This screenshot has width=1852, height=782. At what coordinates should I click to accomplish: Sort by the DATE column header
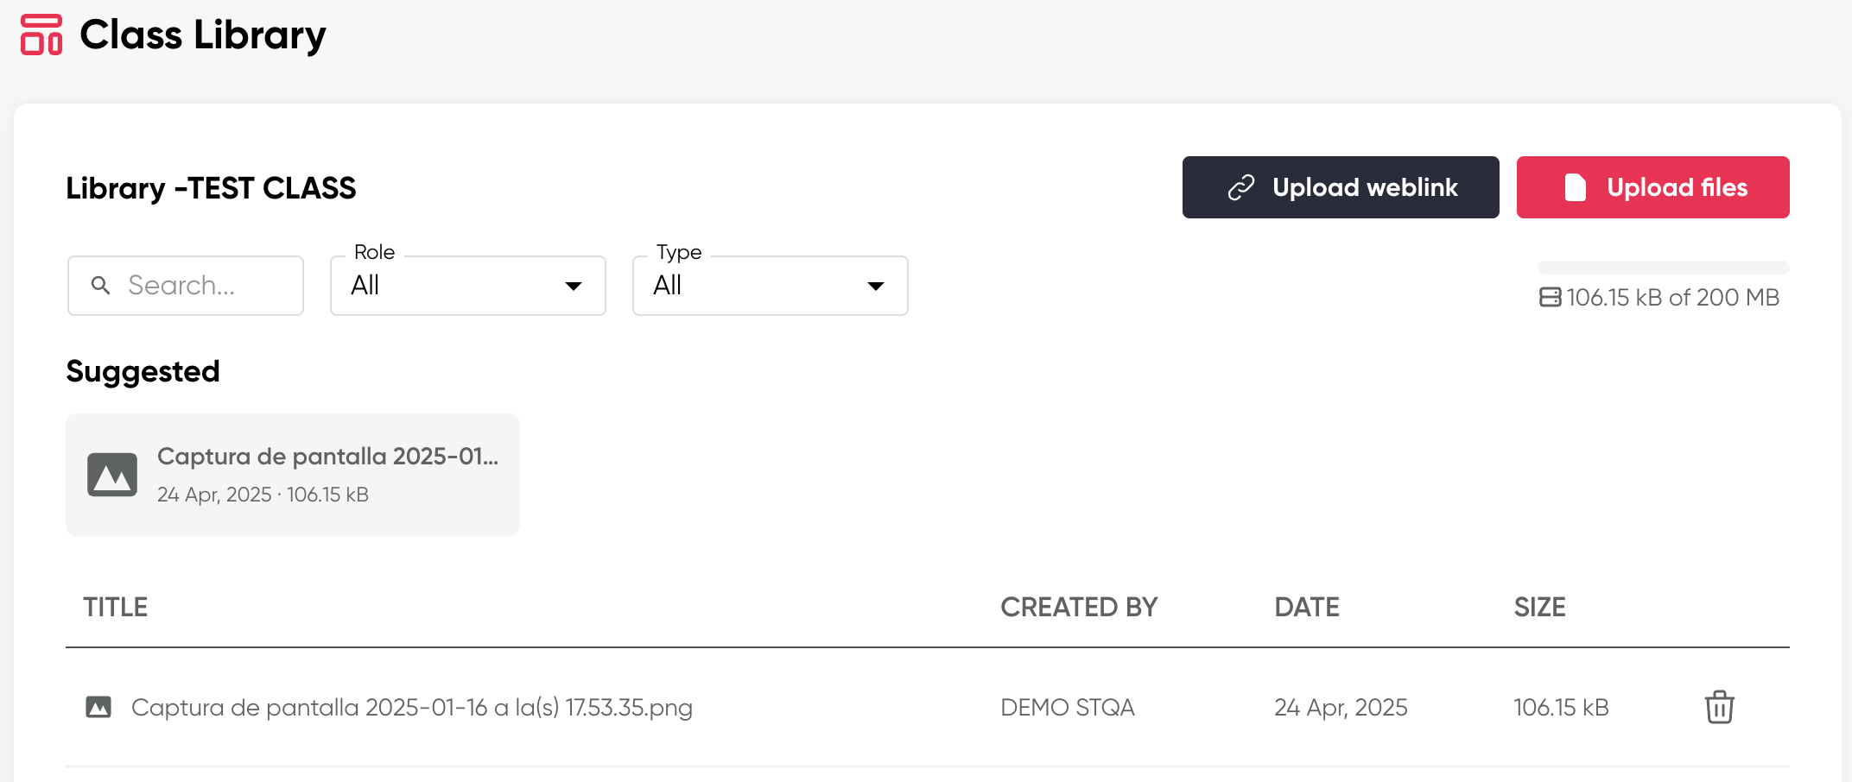pos(1306,608)
